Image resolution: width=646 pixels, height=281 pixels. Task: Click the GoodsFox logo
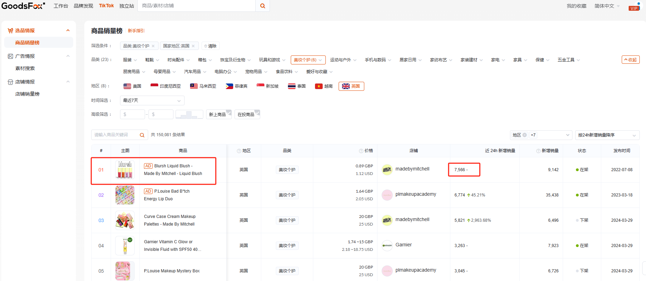(x=23, y=6)
